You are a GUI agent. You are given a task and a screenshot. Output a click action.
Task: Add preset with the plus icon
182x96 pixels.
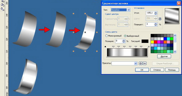[x=141, y=63]
